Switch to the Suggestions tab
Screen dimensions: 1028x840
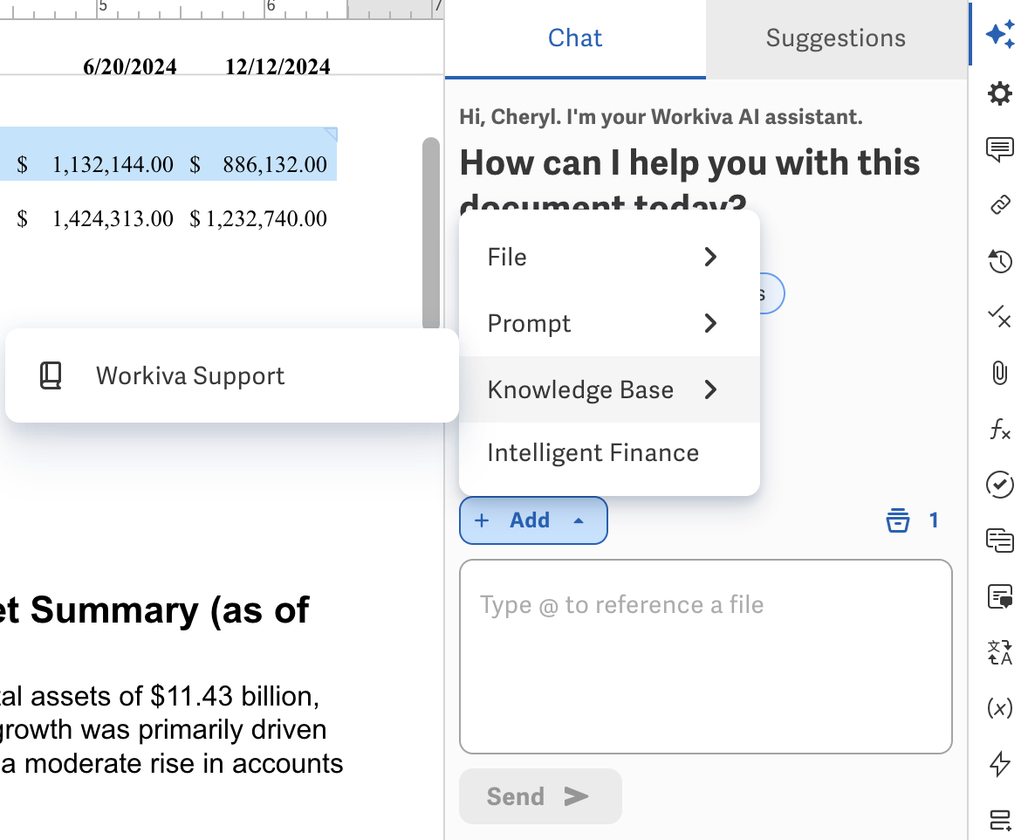coord(836,38)
